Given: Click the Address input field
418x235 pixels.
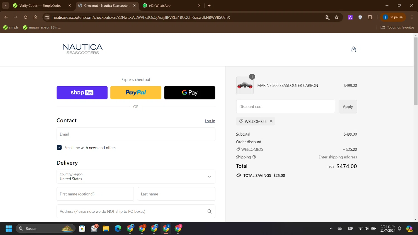Looking at the screenshot, I should pyautogui.click(x=136, y=211).
